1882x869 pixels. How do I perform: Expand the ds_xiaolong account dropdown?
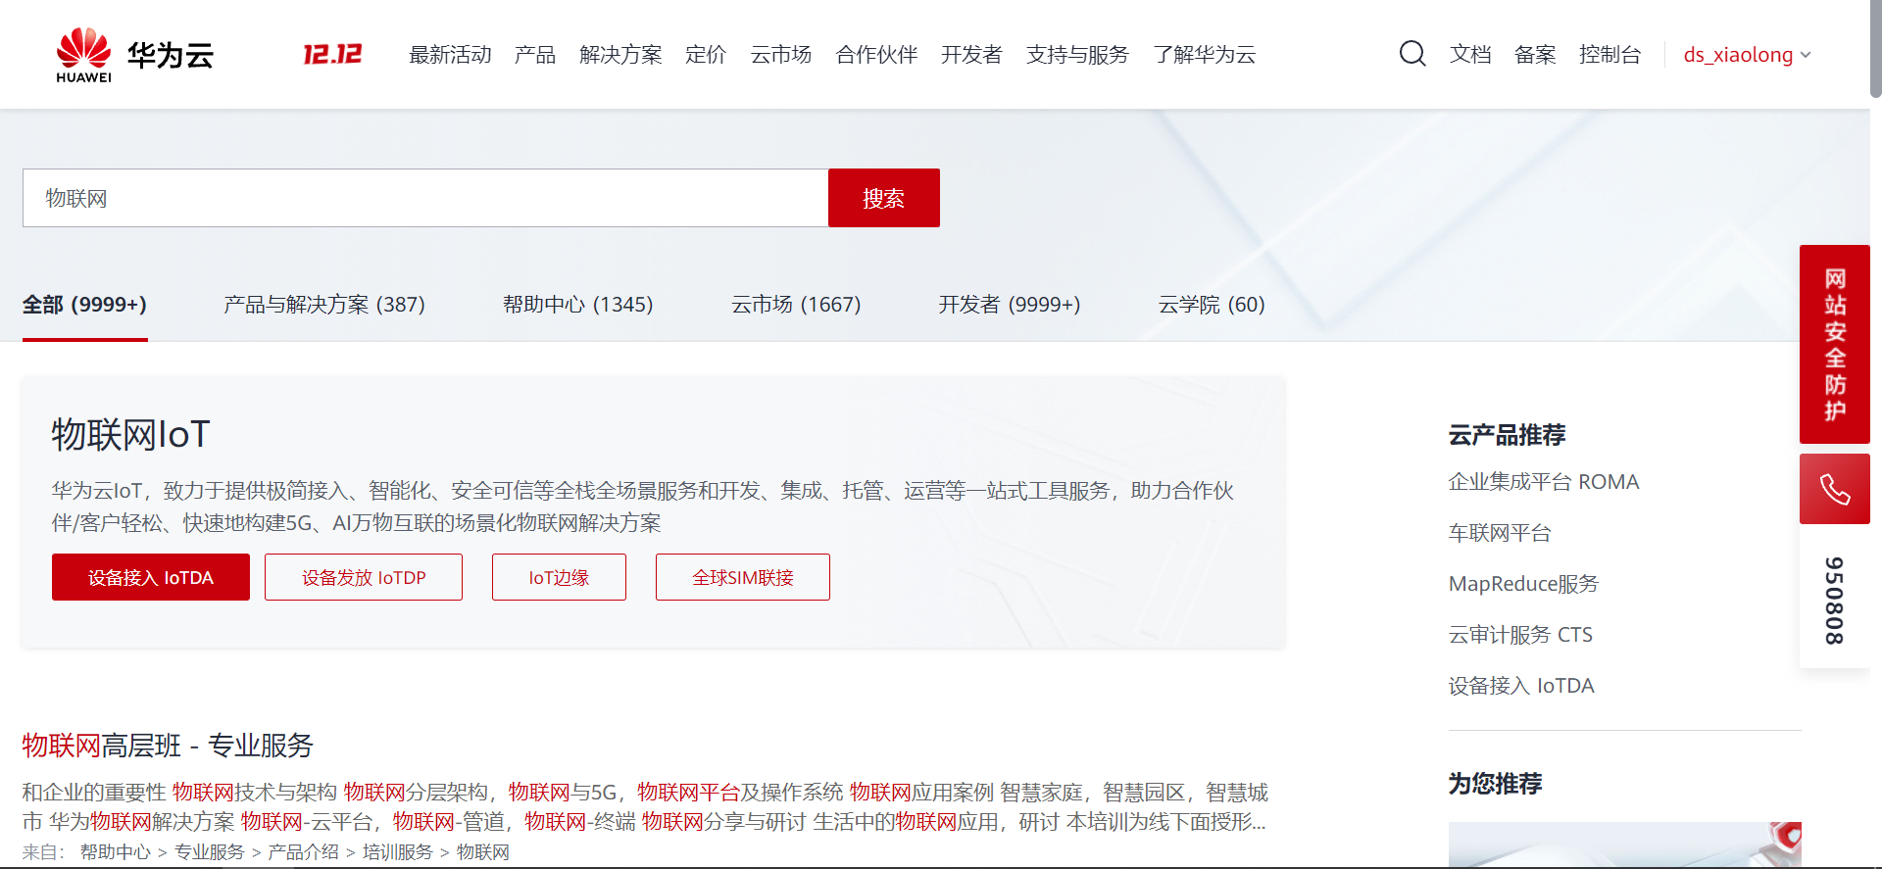[x=1747, y=55]
